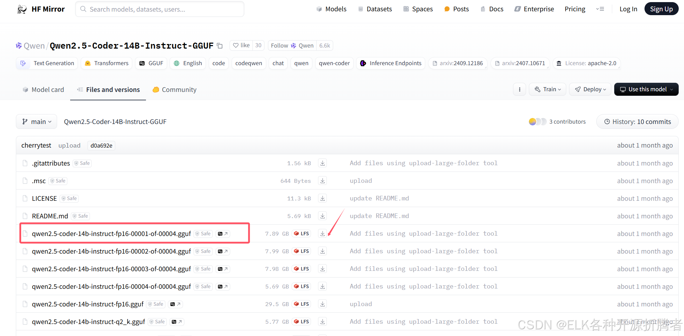
Task: Click the Inference Endpoints tag
Action: pyautogui.click(x=391, y=63)
